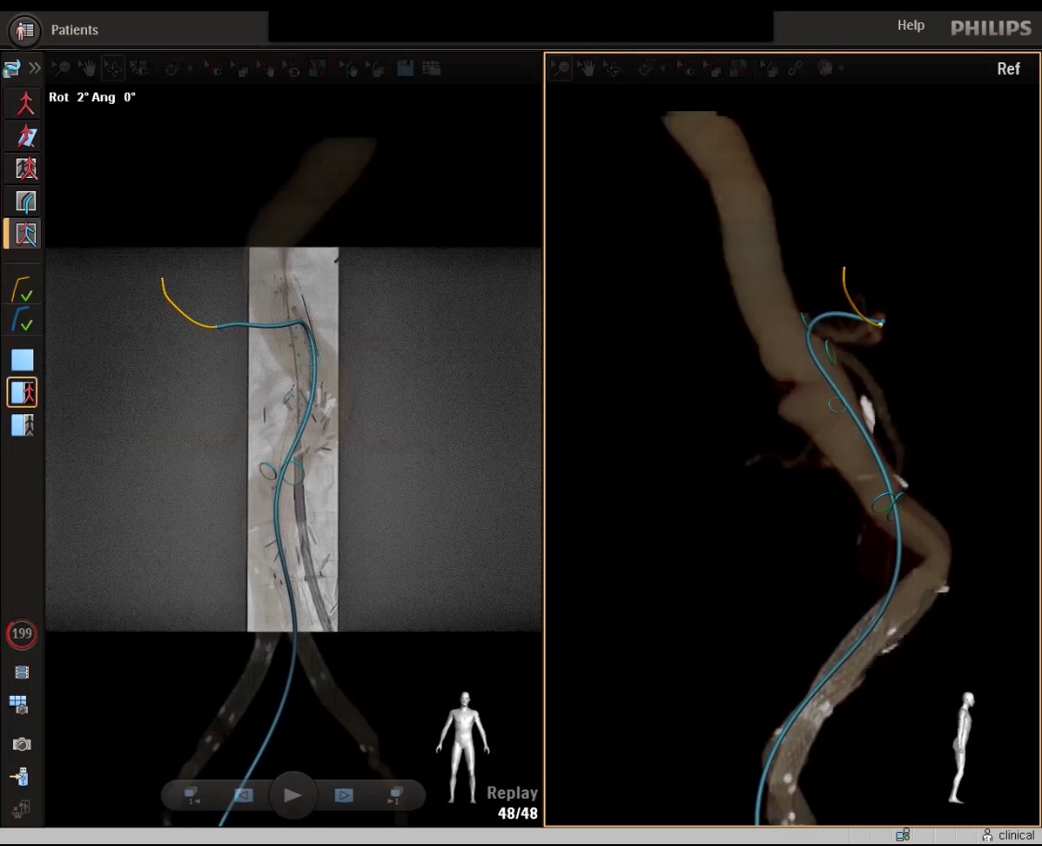The image size is (1042, 846).
Task: Click the clinical user status entry
Action: tap(1009, 836)
